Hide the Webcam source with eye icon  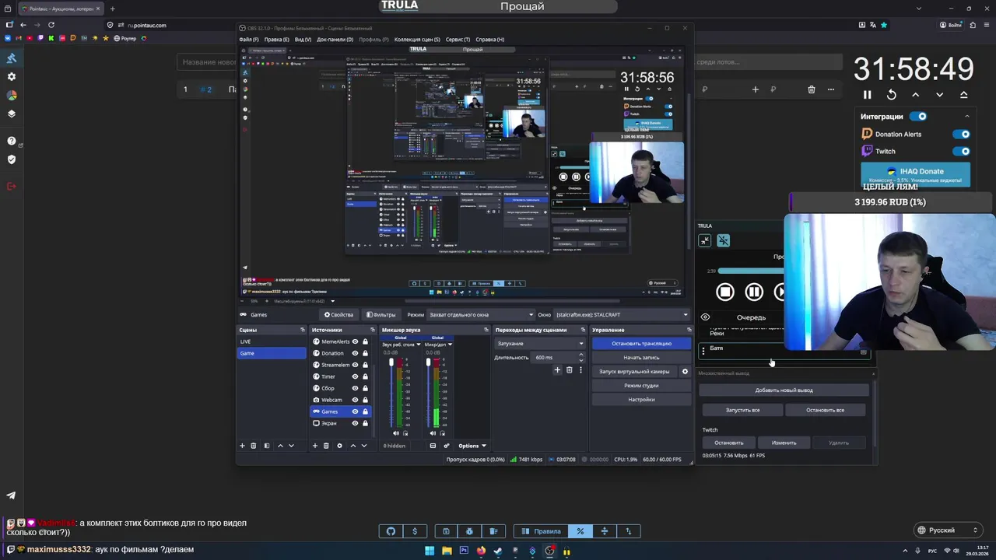point(355,400)
